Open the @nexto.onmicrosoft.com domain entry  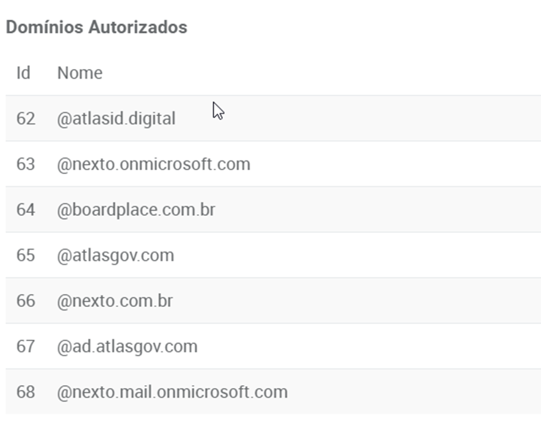coord(153,164)
